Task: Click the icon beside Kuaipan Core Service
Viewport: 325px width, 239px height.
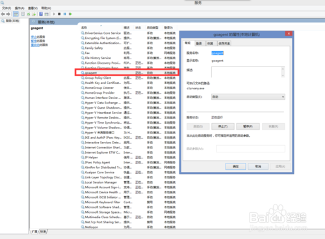Action: point(83,173)
